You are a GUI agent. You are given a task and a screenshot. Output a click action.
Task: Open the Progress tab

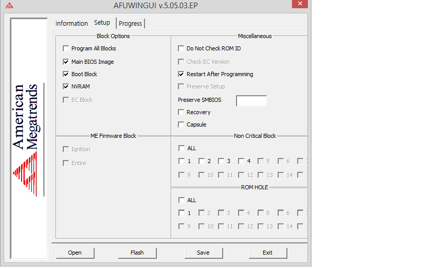[x=131, y=23]
